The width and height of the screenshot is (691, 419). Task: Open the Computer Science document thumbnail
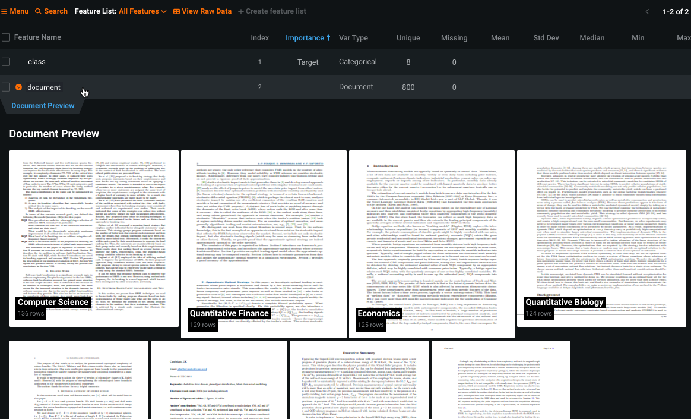(x=94, y=238)
